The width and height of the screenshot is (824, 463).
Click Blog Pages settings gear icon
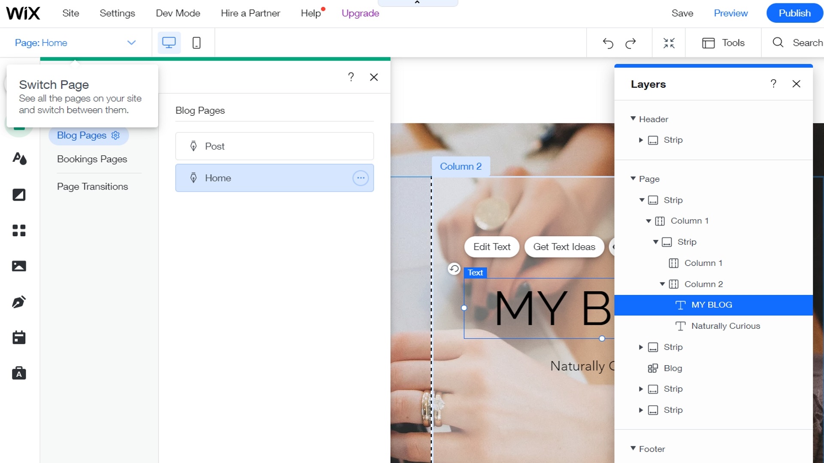point(115,135)
